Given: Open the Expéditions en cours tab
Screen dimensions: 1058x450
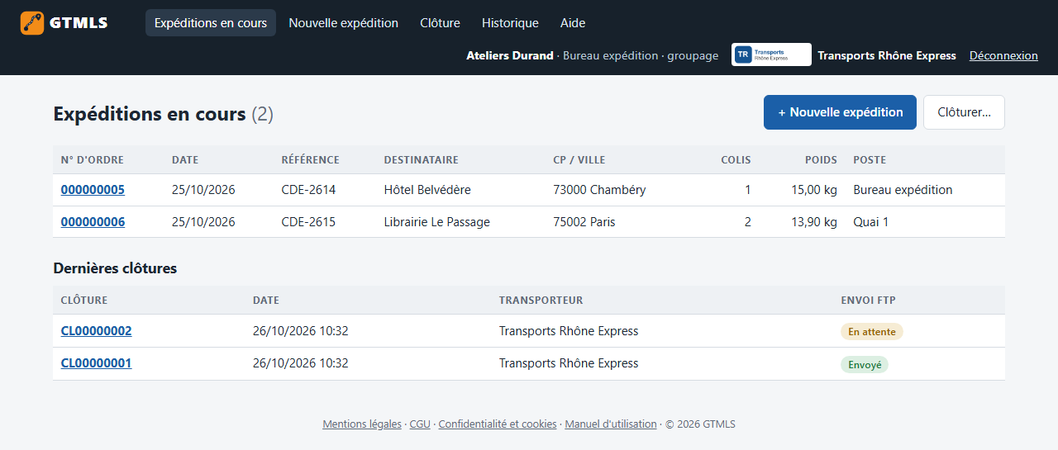Looking at the screenshot, I should pyautogui.click(x=211, y=23).
